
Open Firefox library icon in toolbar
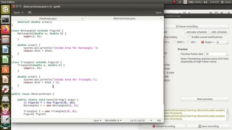click(211, 13)
